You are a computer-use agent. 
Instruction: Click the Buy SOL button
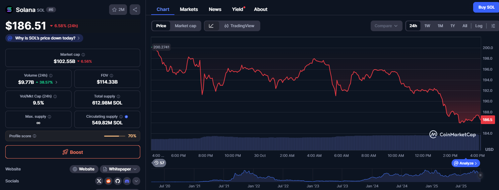click(486, 7)
